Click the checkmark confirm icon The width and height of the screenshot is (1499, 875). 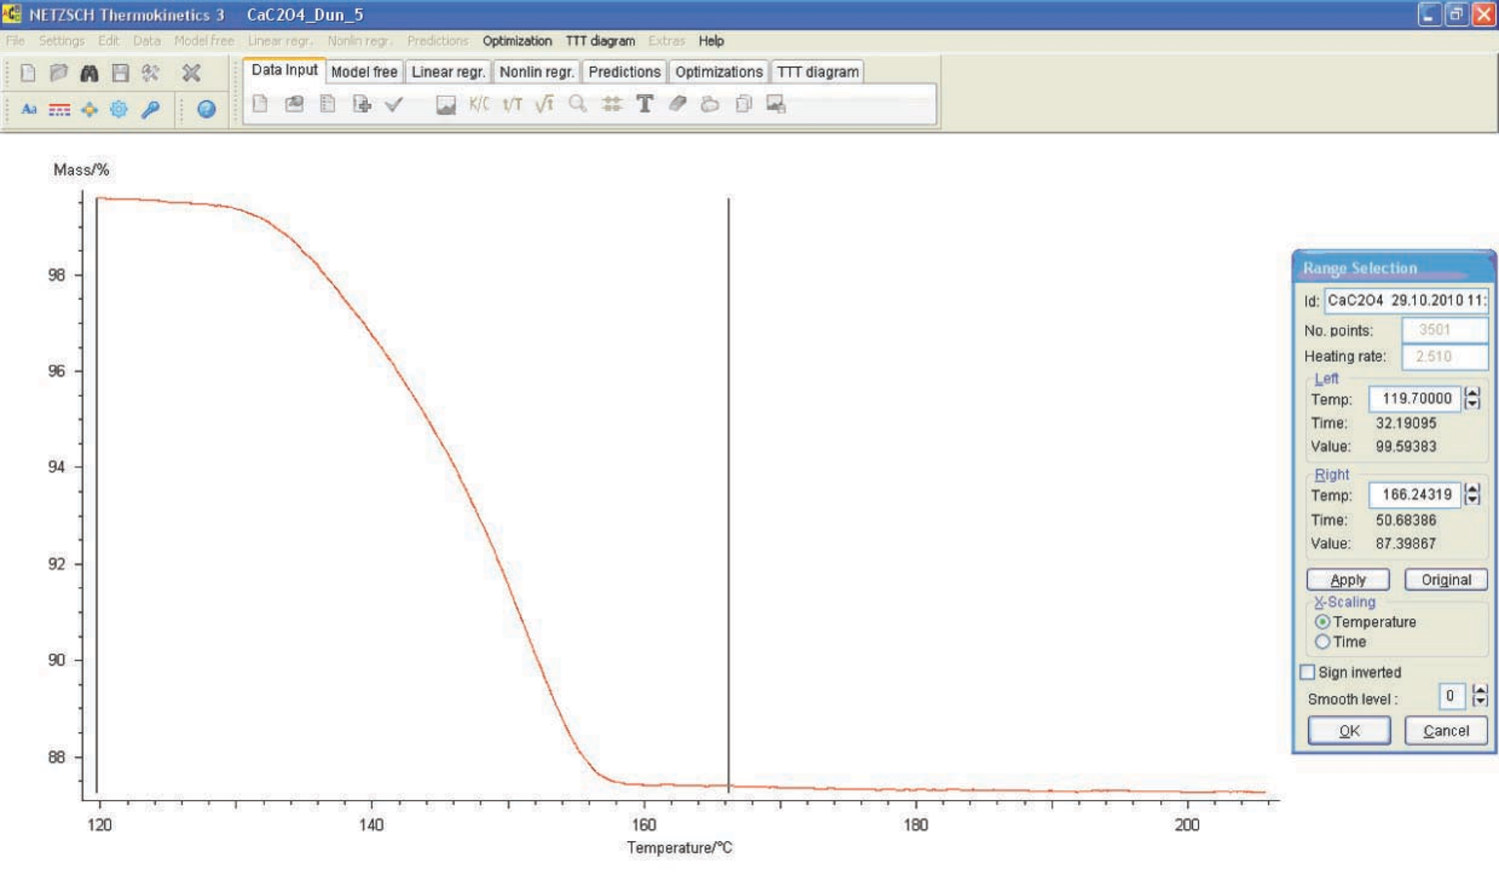tap(394, 104)
